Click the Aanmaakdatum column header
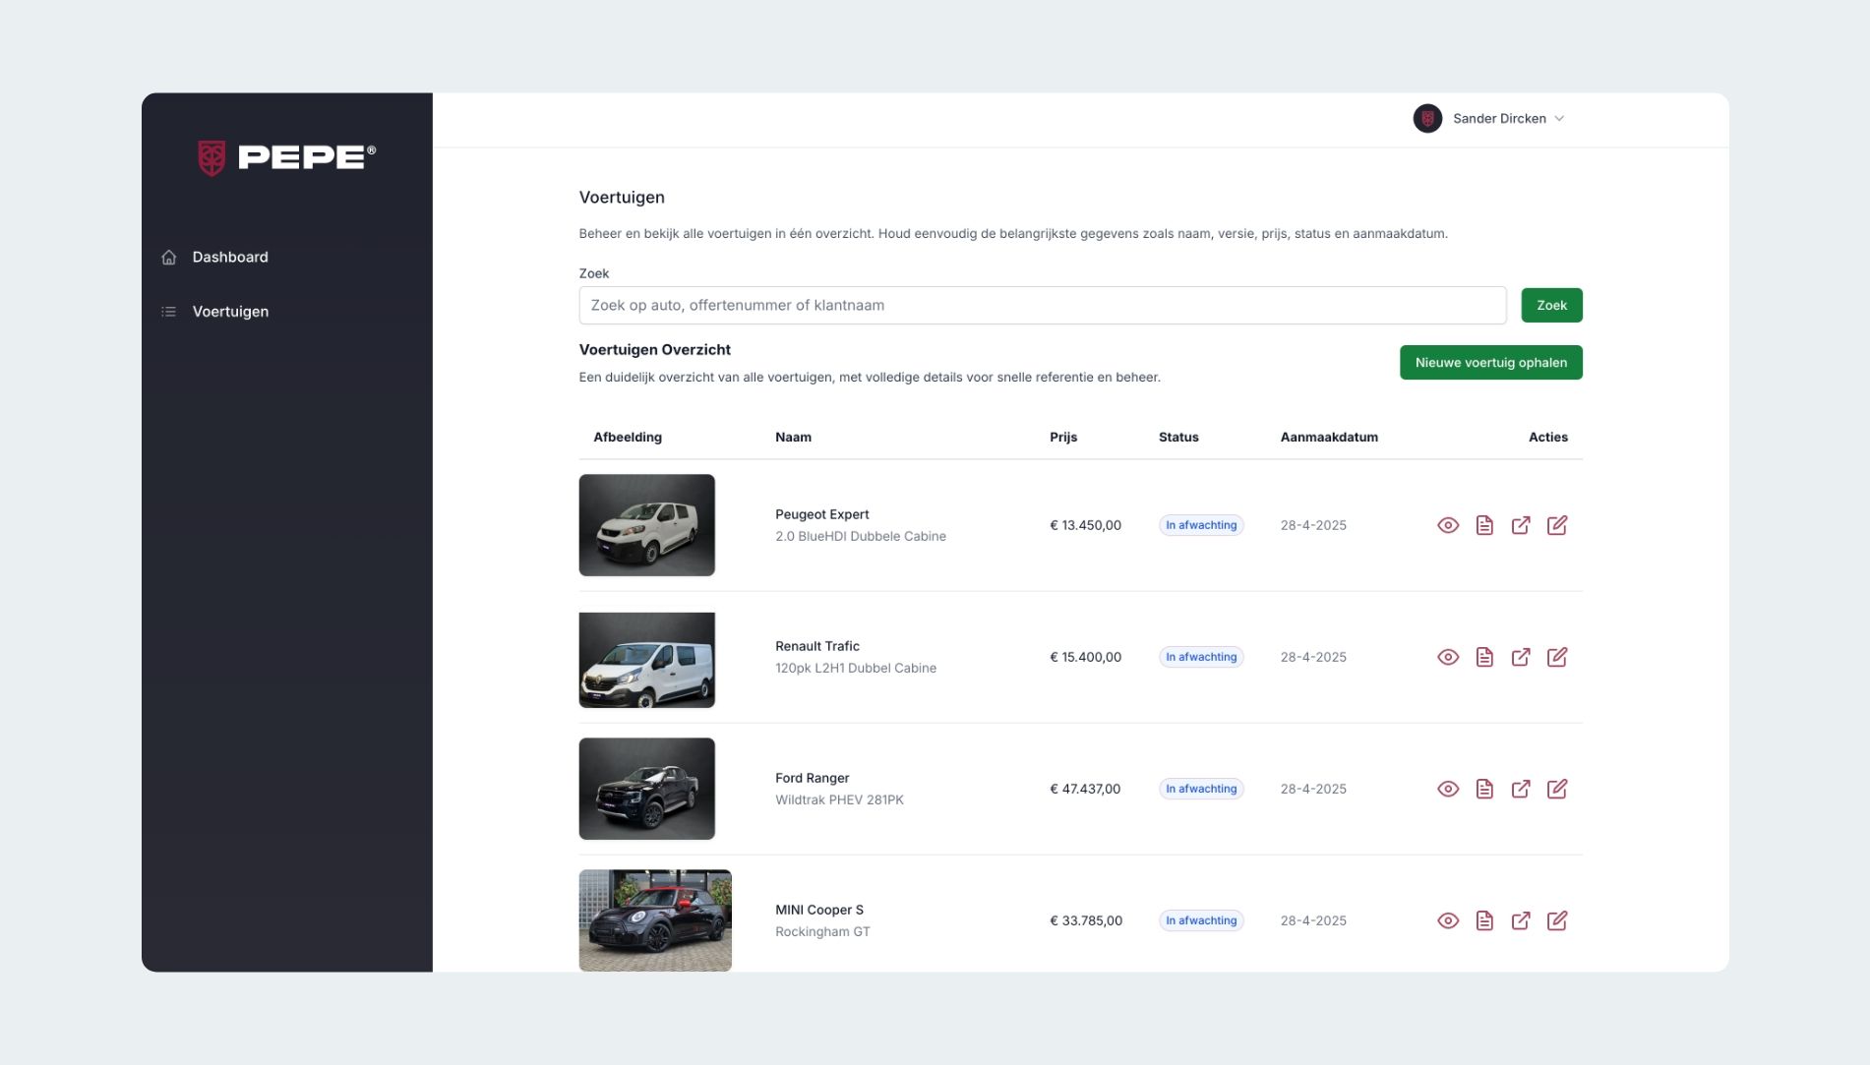The width and height of the screenshot is (1870, 1065). (x=1329, y=437)
